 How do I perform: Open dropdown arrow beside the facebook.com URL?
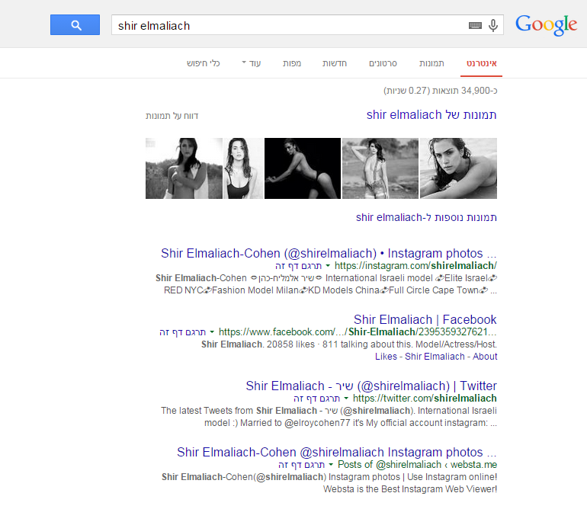coord(212,332)
